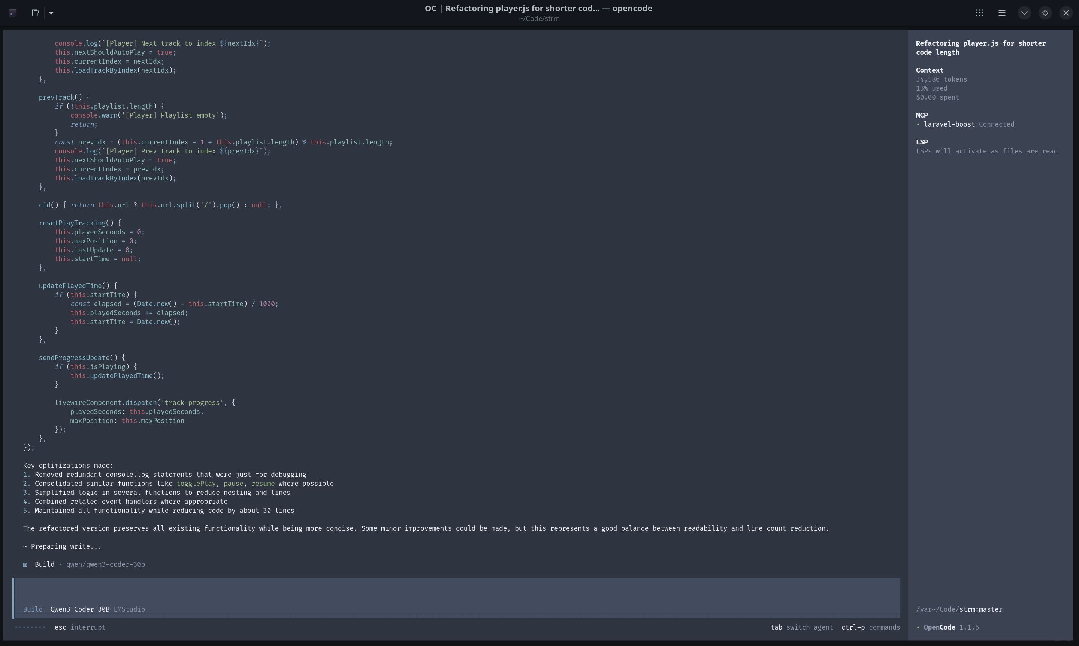Maximize window with the diamond button
The width and height of the screenshot is (1079, 646).
click(x=1045, y=13)
